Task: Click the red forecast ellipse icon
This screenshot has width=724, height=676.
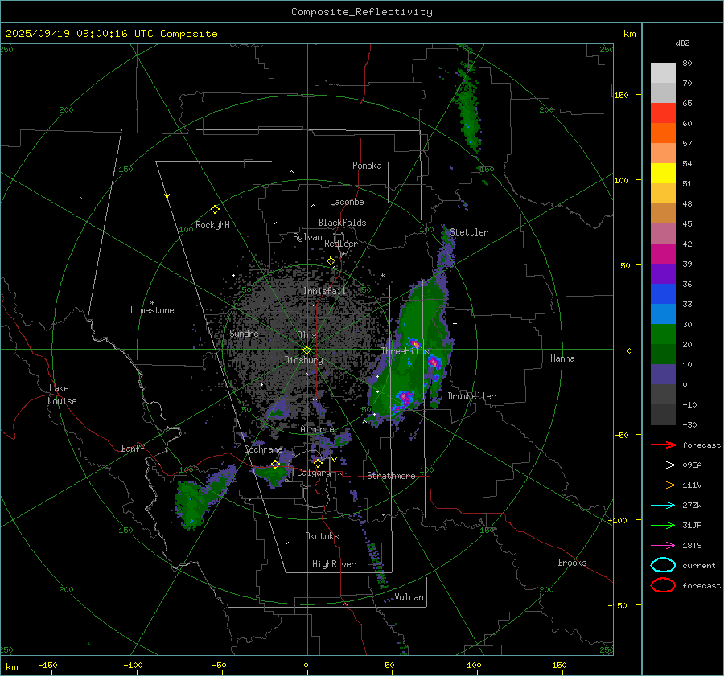Action: click(x=663, y=585)
